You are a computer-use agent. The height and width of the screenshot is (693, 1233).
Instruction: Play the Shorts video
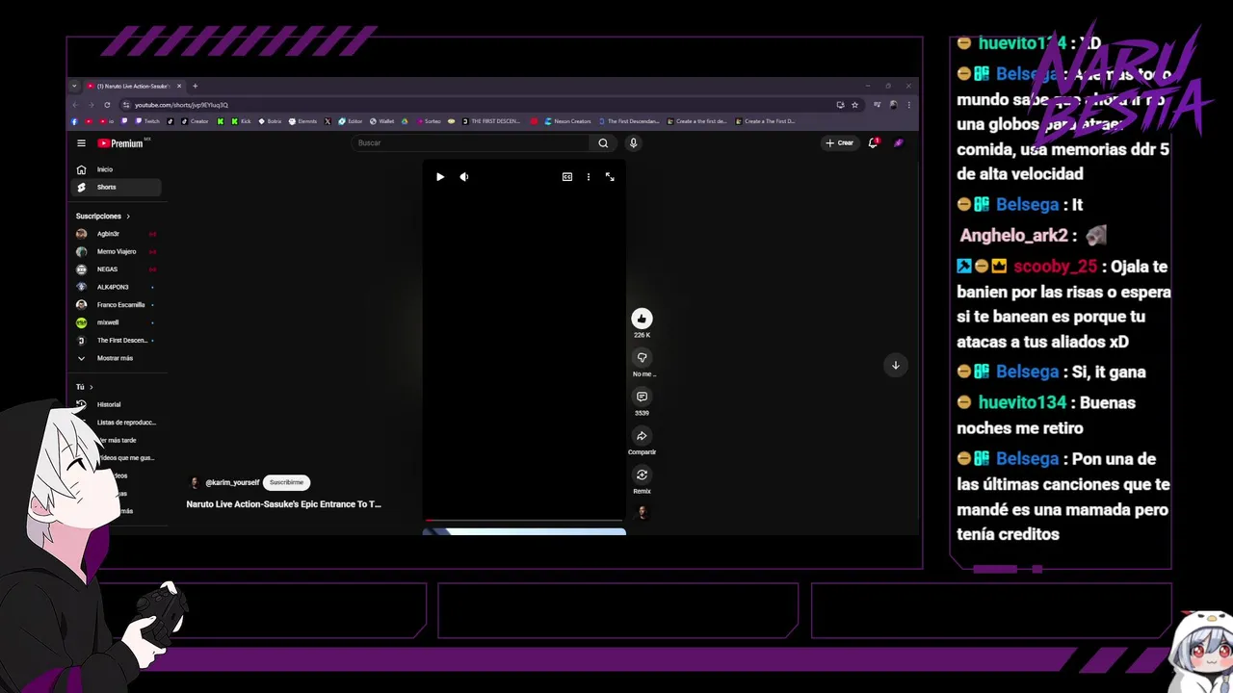[440, 177]
